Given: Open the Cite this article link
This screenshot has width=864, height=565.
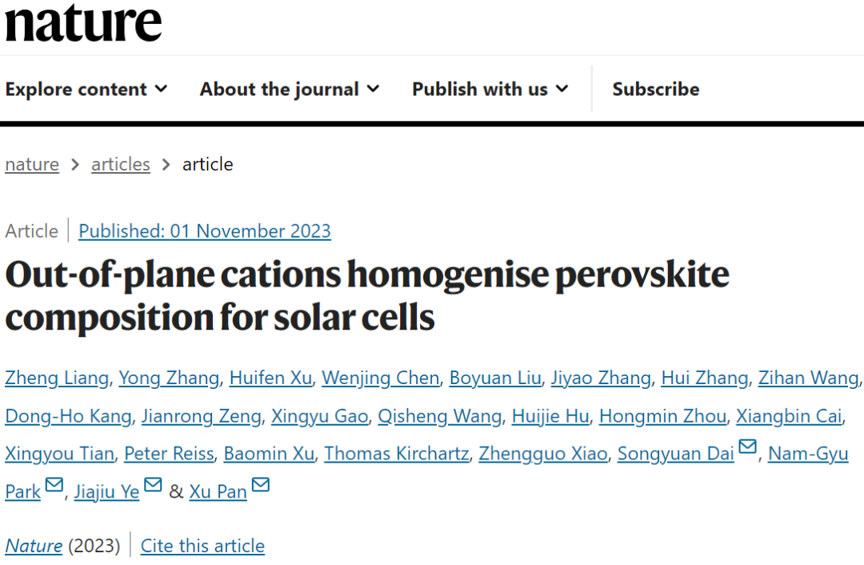Looking at the screenshot, I should coord(202,546).
